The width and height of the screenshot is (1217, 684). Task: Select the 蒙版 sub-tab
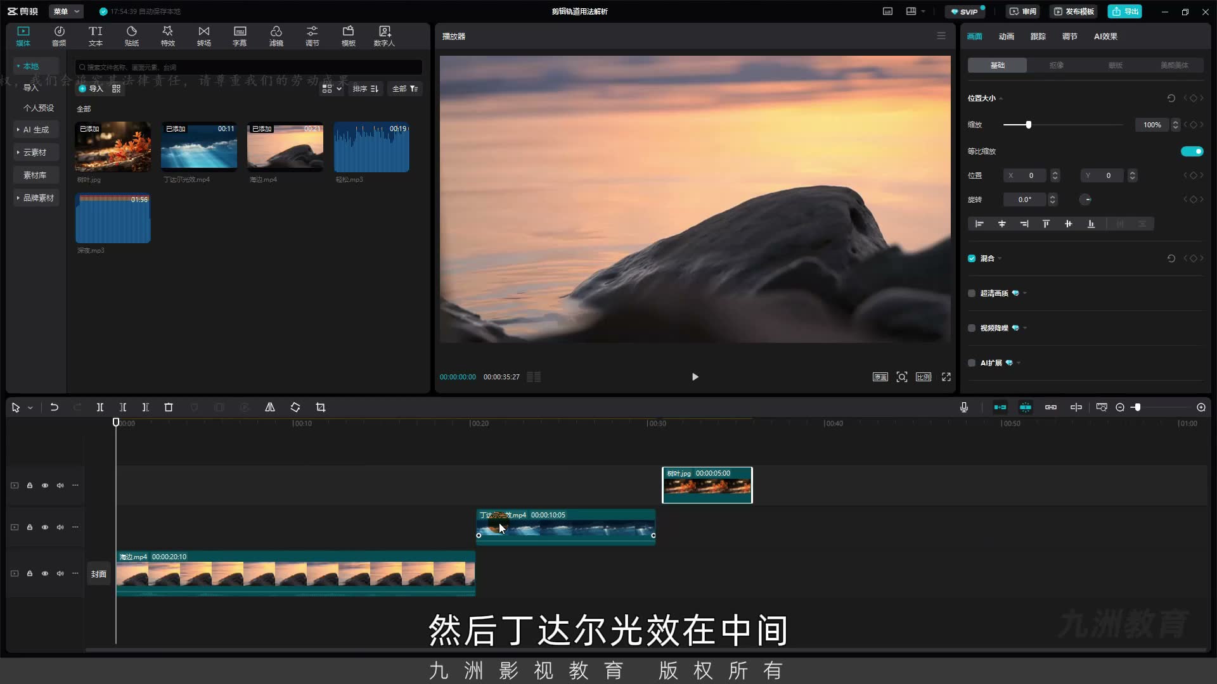coord(1115,65)
